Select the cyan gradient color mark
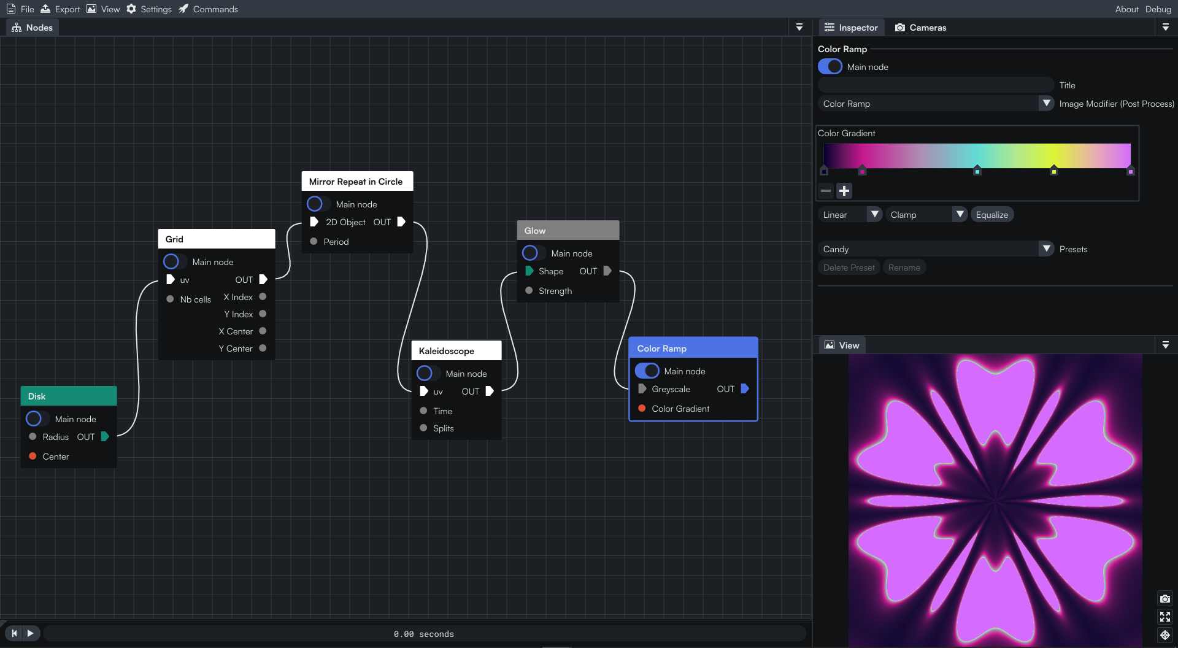Image resolution: width=1178 pixels, height=648 pixels. point(977,171)
